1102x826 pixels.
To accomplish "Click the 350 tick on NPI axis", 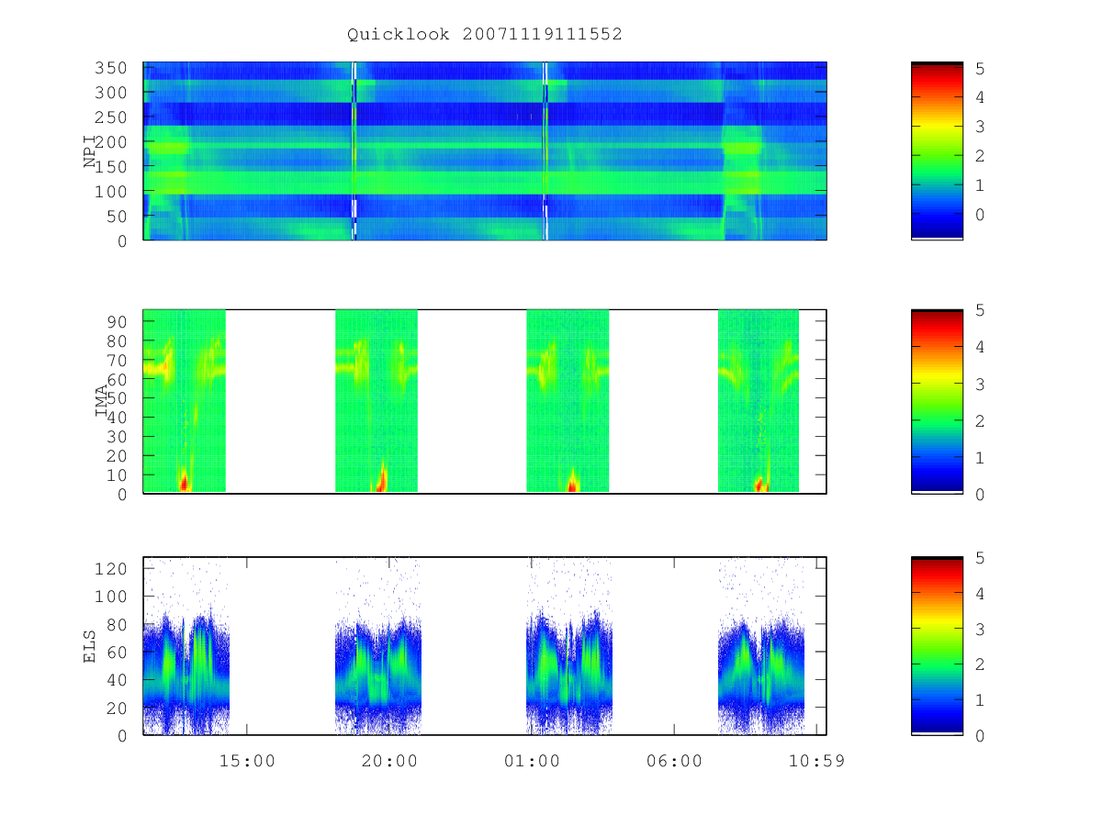I will (111, 68).
